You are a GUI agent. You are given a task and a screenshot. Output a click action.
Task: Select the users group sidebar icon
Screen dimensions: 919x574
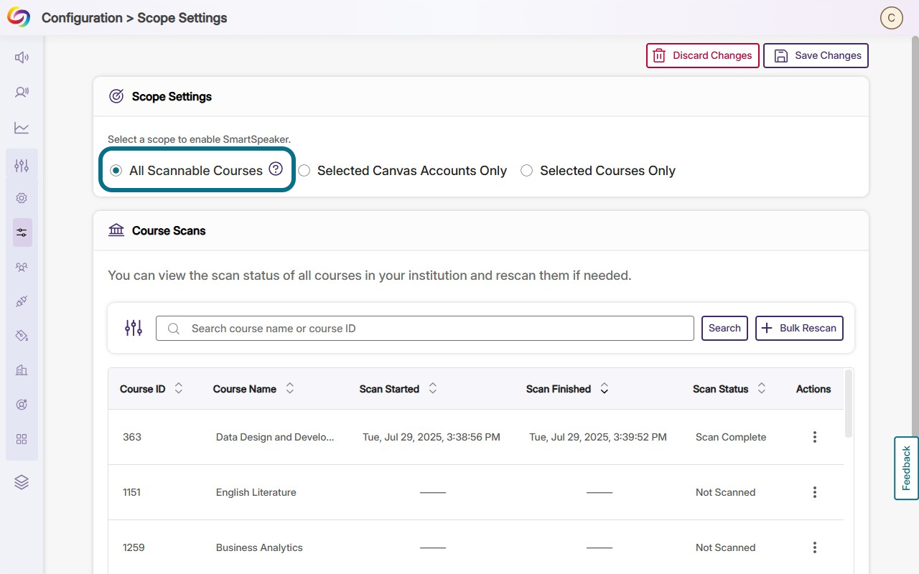click(x=22, y=267)
